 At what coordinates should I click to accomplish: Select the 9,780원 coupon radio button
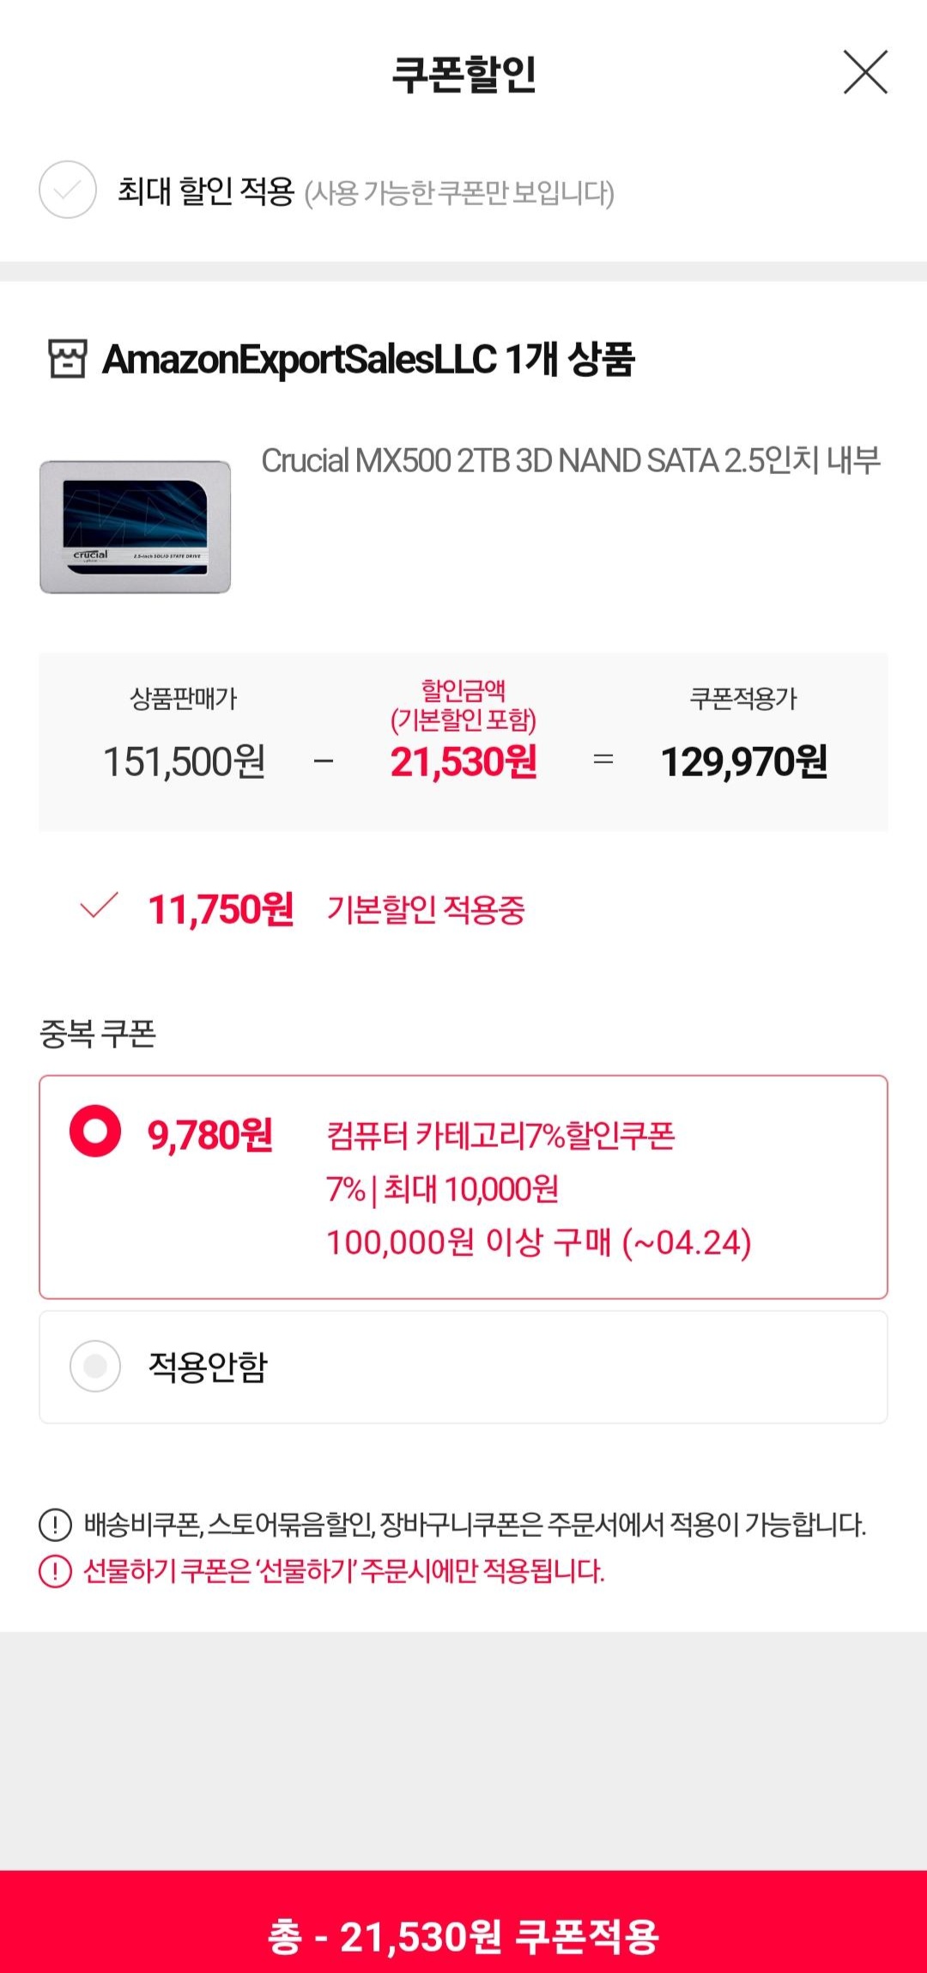95,1131
